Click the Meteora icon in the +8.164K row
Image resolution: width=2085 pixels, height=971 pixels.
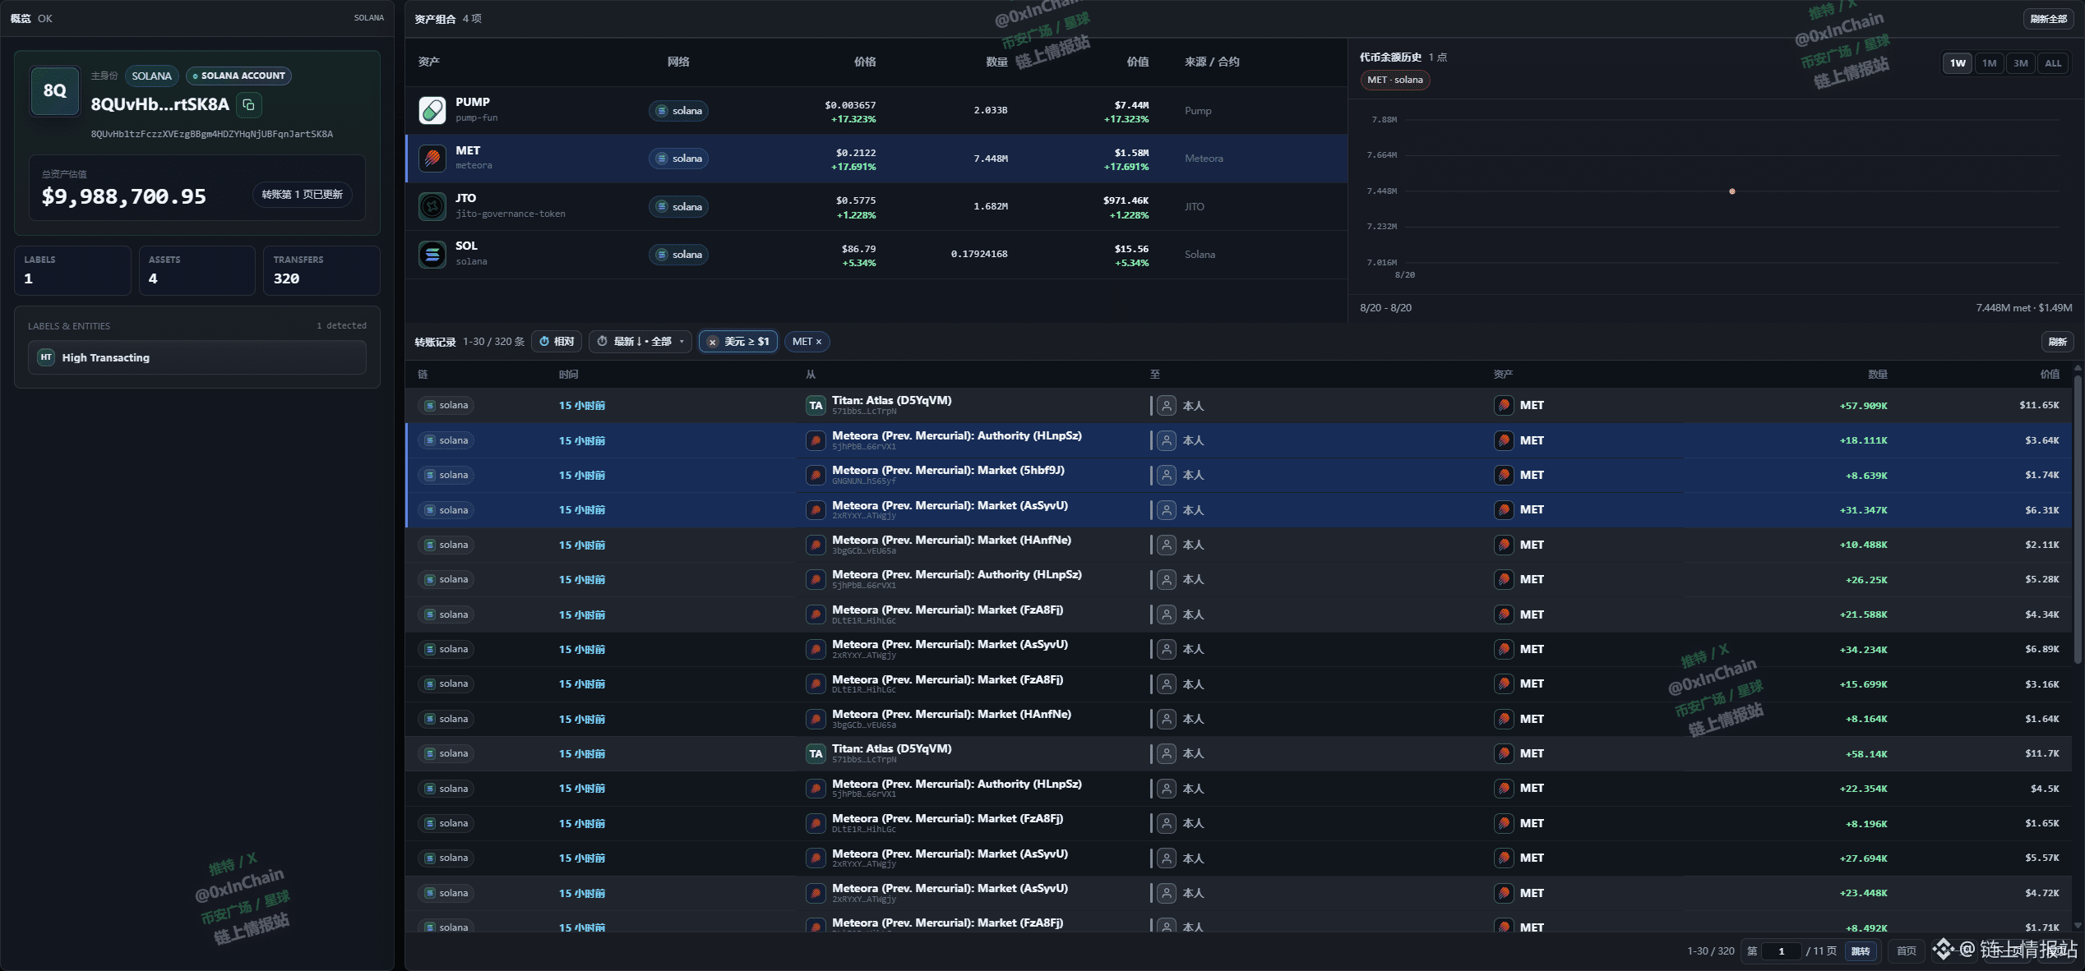point(816,719)
